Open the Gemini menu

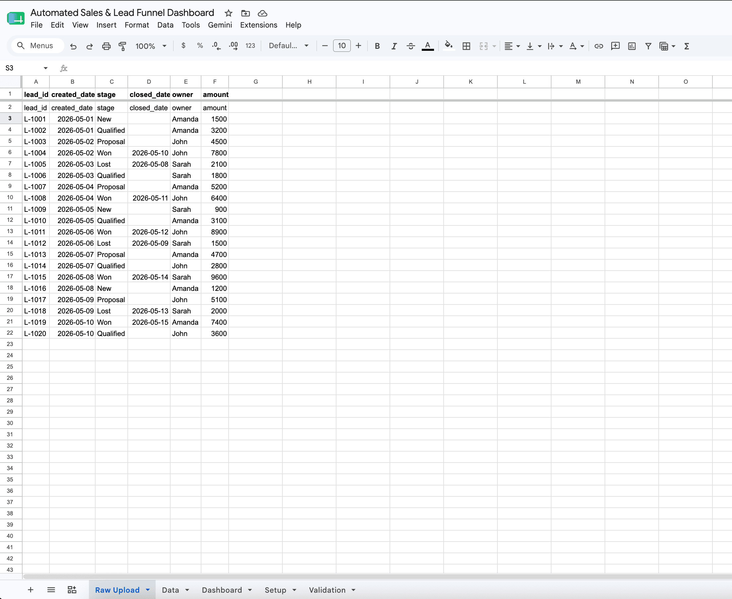point(220,25)
